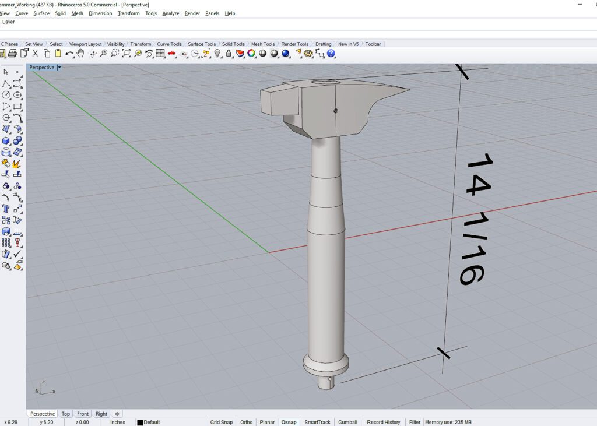Click the Fillet curves icon

tap(17, 118)
